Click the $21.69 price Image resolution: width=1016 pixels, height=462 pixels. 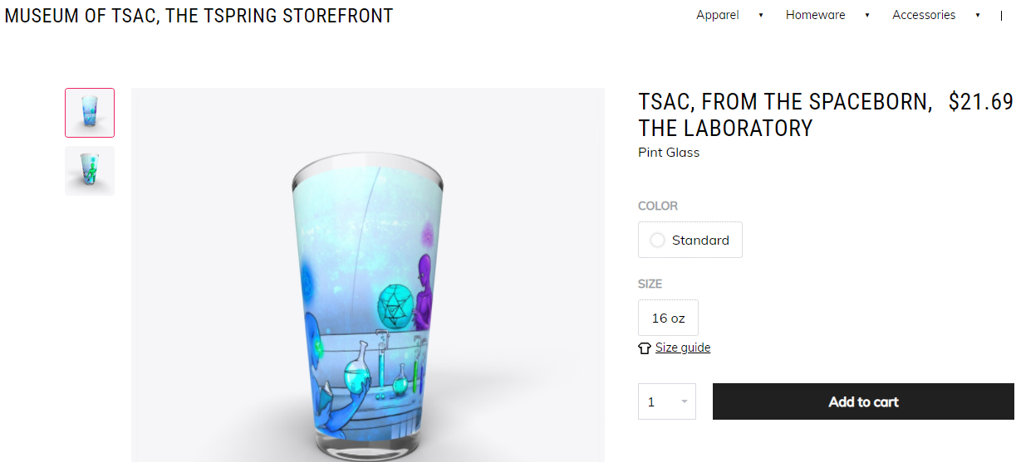pyautogui.click(x=980, y=102)
